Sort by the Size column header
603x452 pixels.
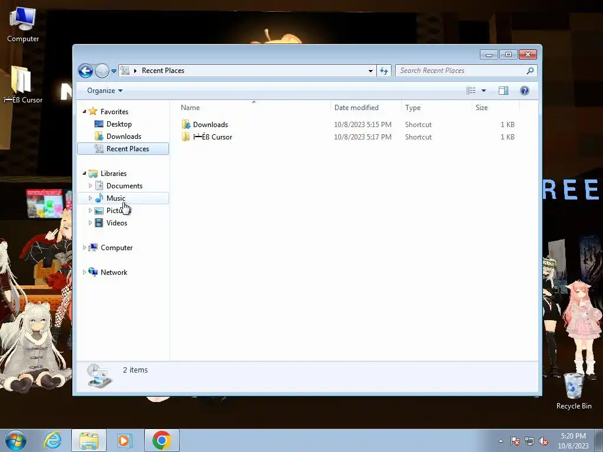tap(495, 108)
